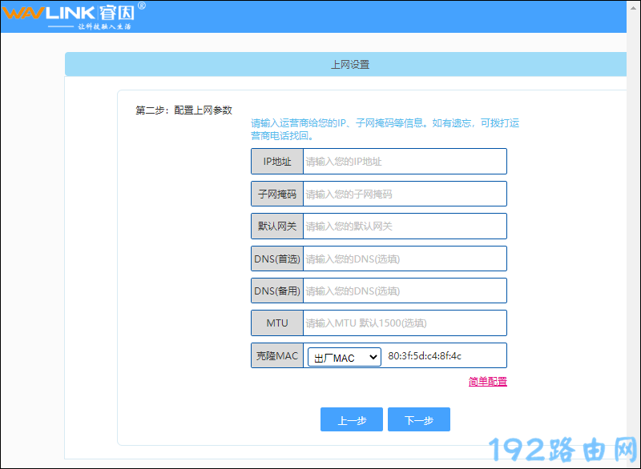The image size is (641, 469).
Task: Click the MTU grey label
Action: click(x=277, y=323)
